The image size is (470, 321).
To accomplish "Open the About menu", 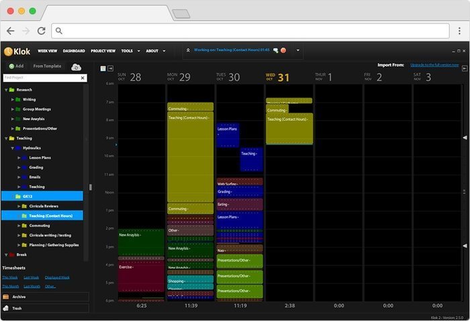I will pos(156,51).
